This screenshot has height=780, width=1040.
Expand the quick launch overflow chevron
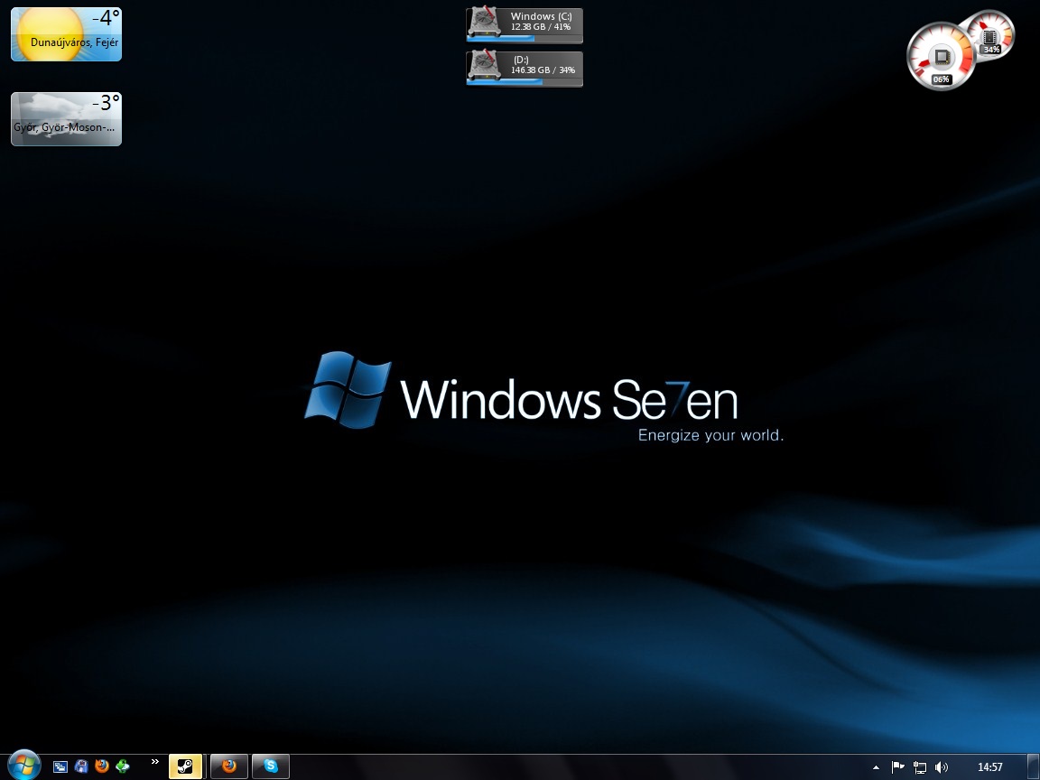coord(155,761)
